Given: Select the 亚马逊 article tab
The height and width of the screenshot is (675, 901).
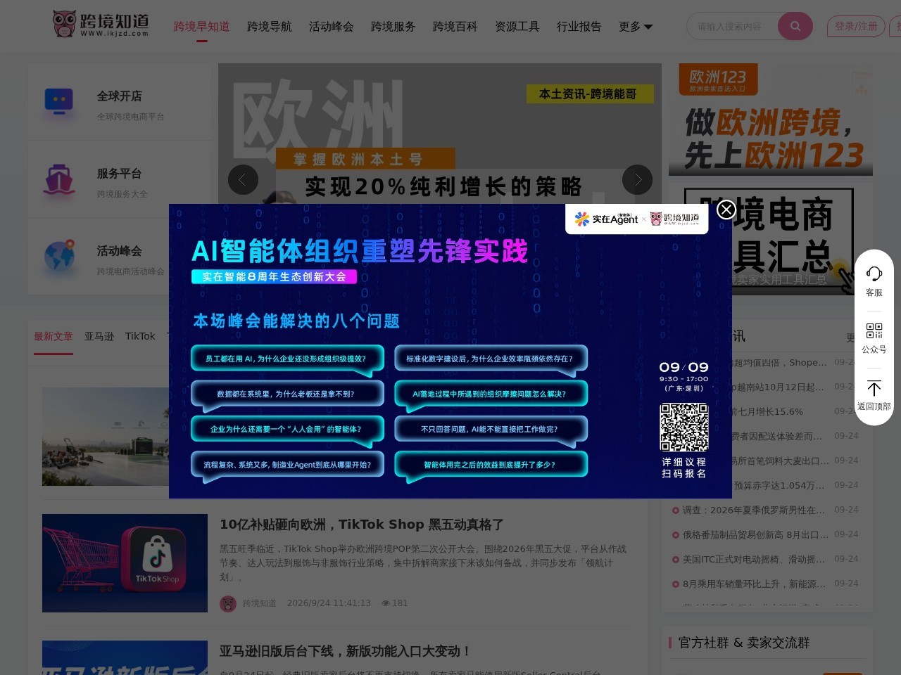Looking at the screenshot, I should 99,337.
